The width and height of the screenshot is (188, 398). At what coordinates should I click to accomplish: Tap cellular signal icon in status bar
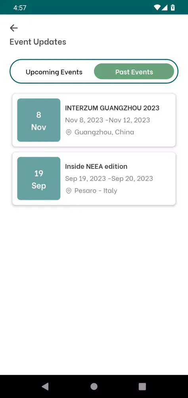165,8
